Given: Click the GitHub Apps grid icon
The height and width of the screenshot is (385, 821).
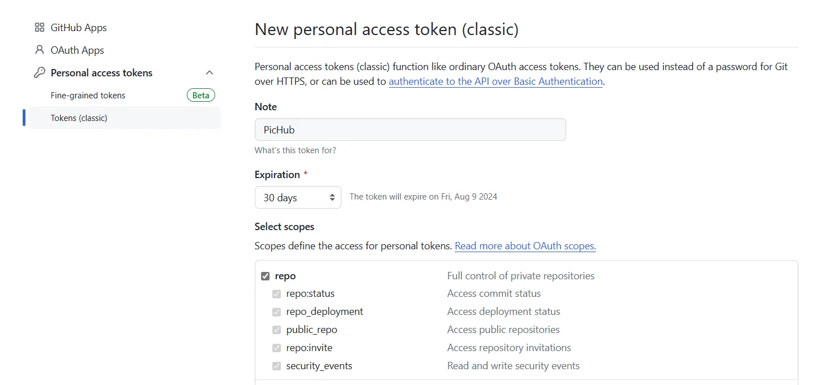Looking at the screenshot, I should [x=39, y=27].
